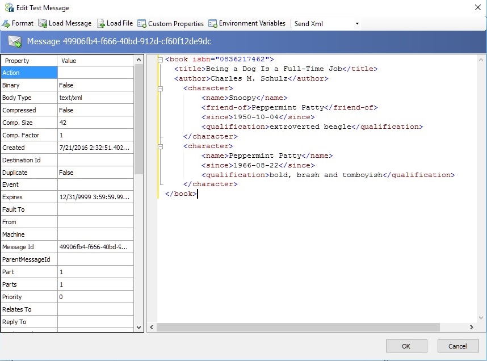Image resolution: width=487 pixels, height=361 pixels.
Task: Click the Edit Test Message window icon
Action: [x=9, y=7]
